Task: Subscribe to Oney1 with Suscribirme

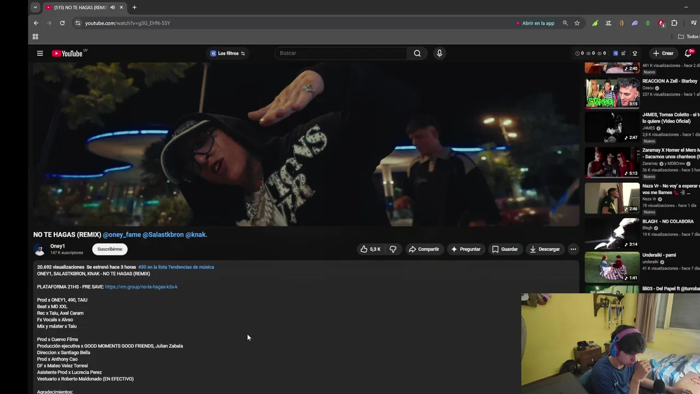Action: click(x=110, y=249)
